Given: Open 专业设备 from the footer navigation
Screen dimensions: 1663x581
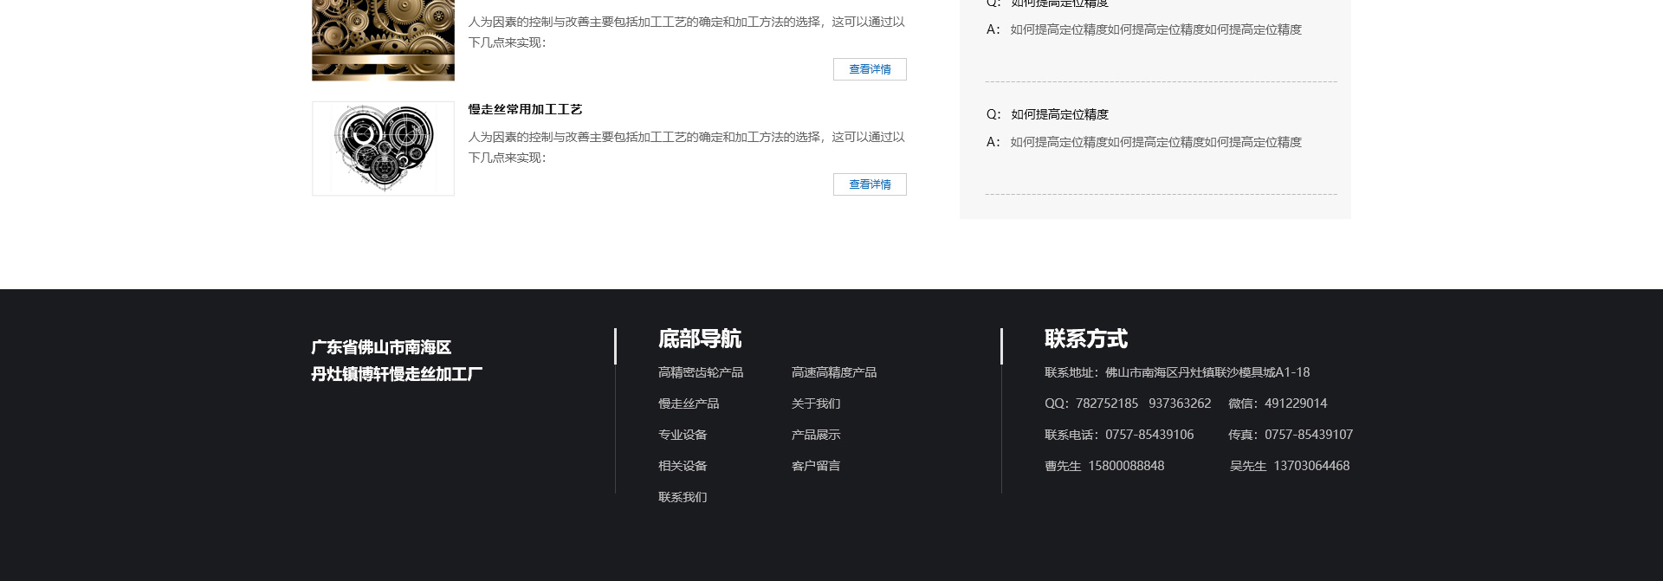Looking at the screenshot, I should (682, 435).
